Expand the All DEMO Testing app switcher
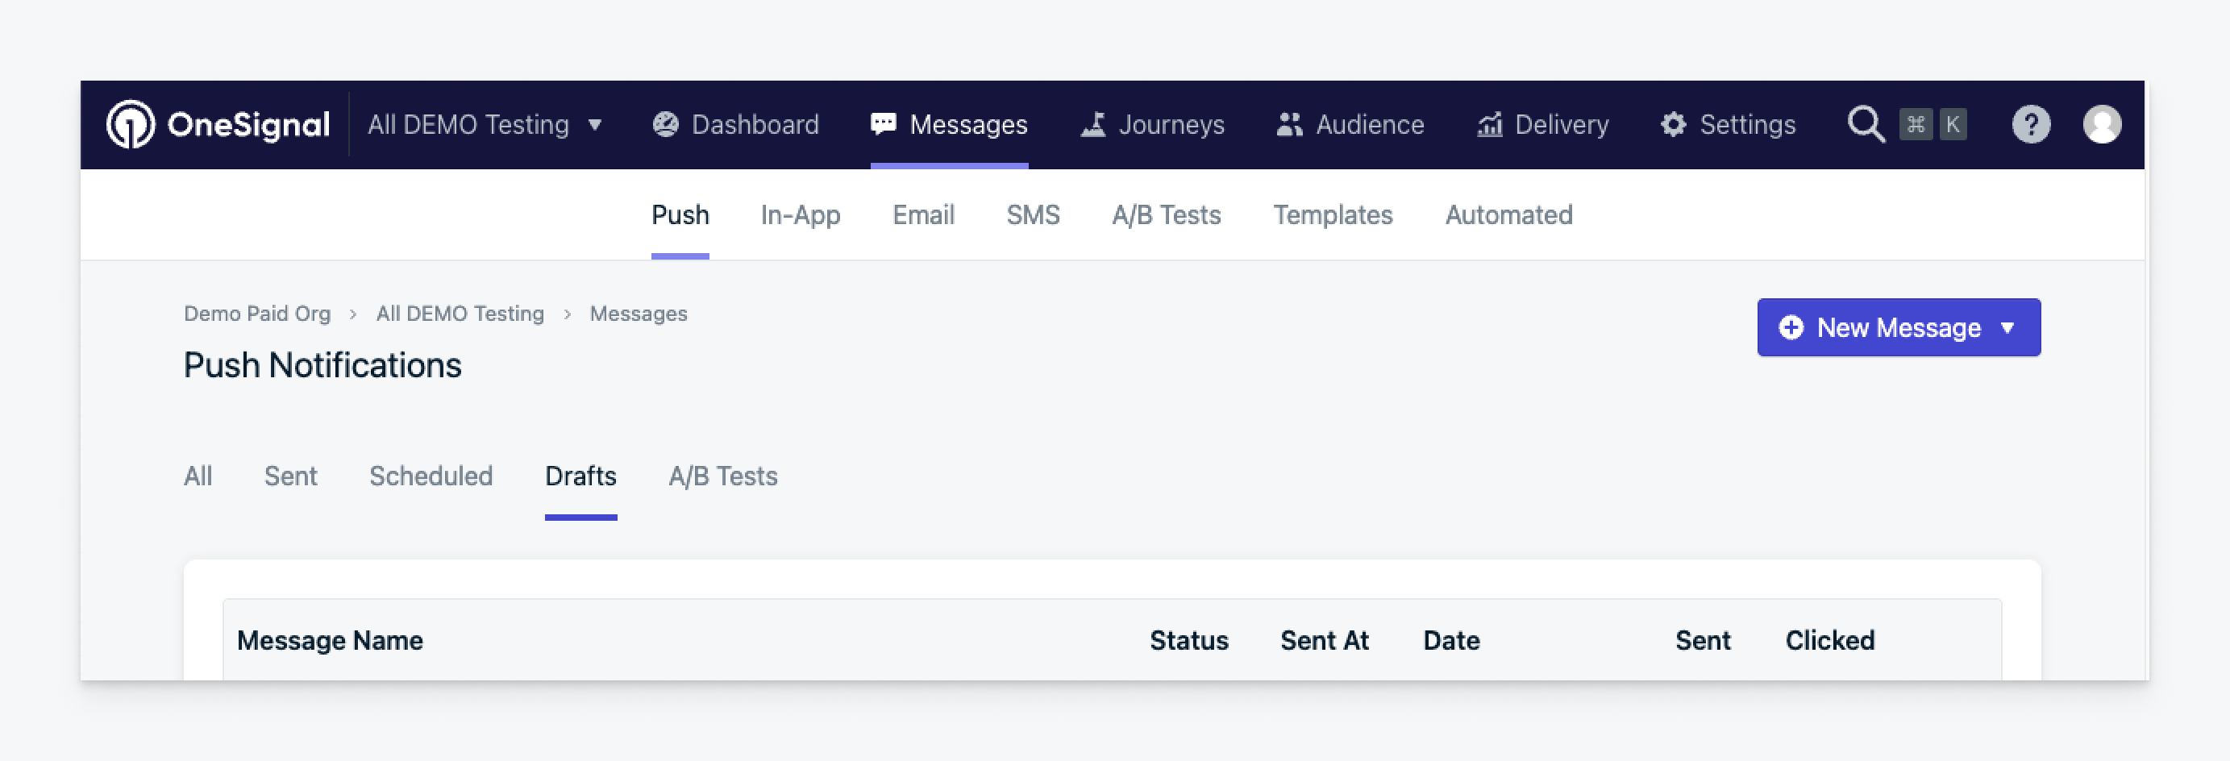Image resolution: width=2230 pixels, height=761 pixels. click(485, 125)
